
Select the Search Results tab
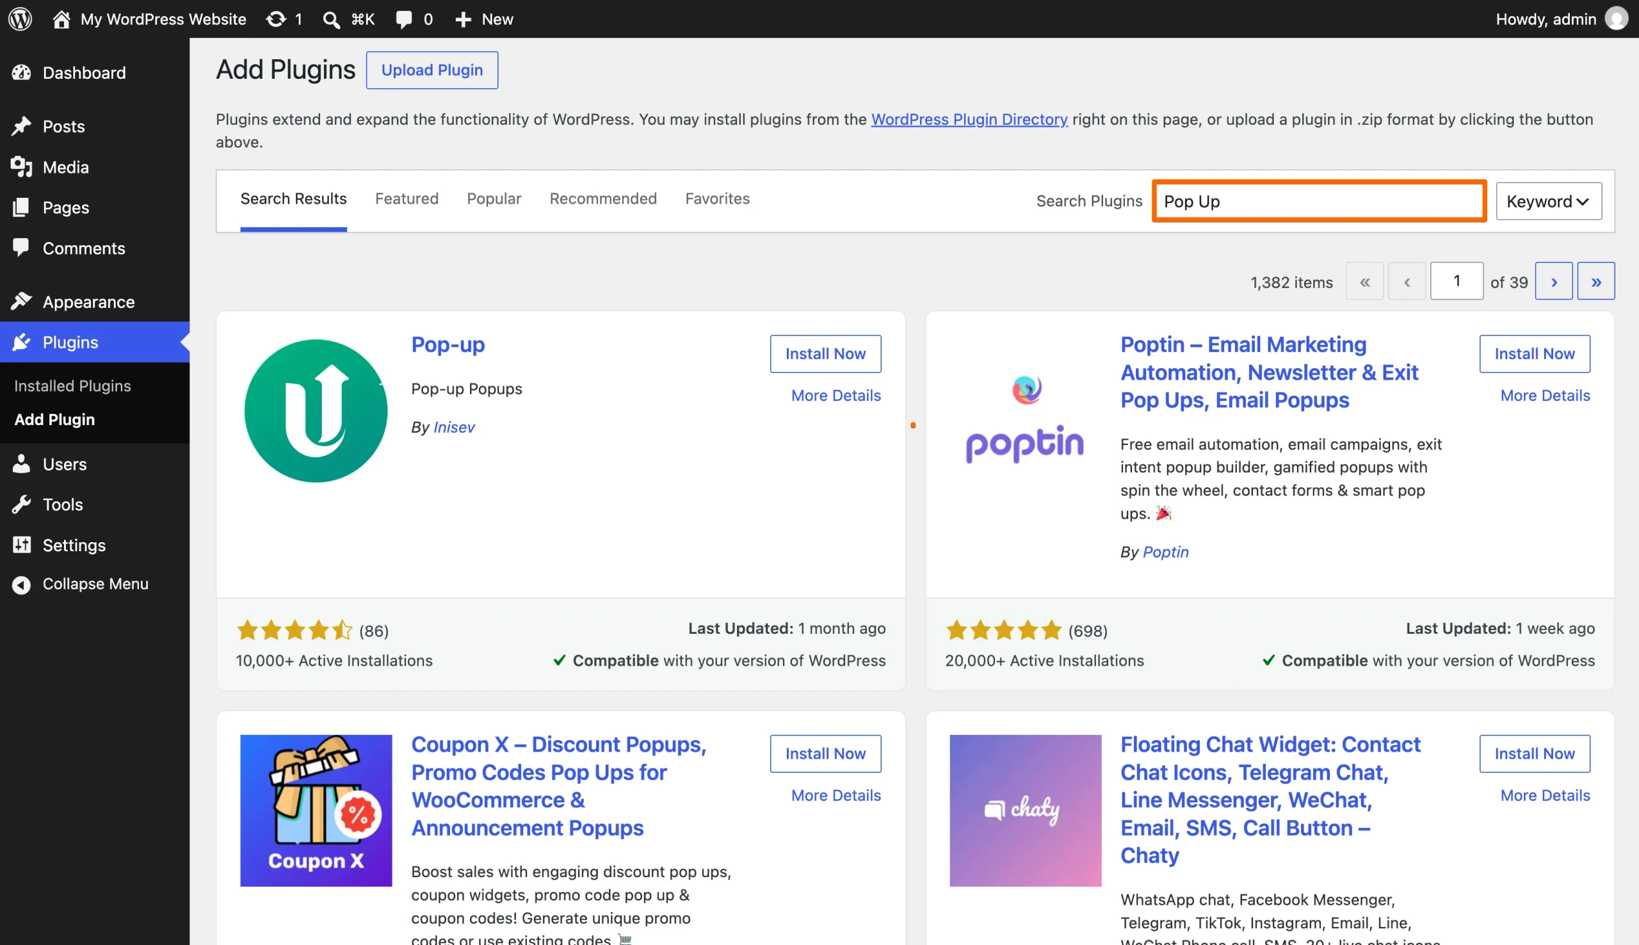click(293, 198)
